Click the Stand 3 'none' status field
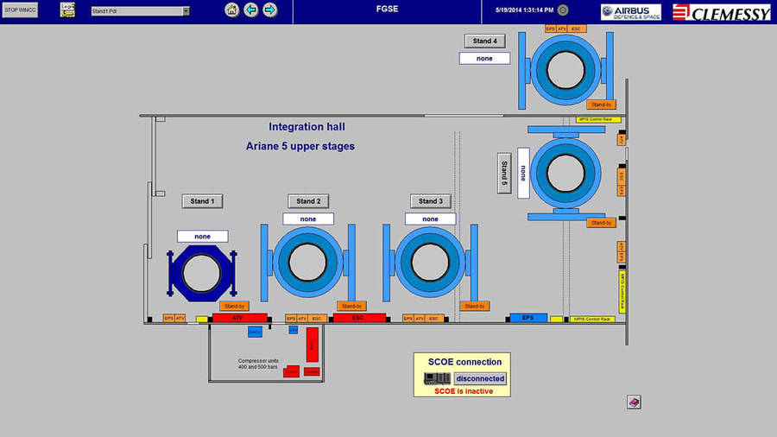 [x=430, y=219]
